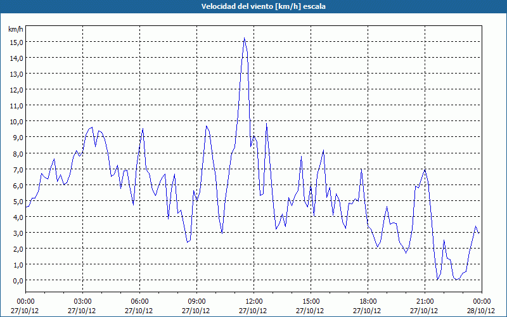The height and width of the screenshot is (317, 507).
Task: Click the 5,0 y-axis value
Action: click(x=19, y=201)
